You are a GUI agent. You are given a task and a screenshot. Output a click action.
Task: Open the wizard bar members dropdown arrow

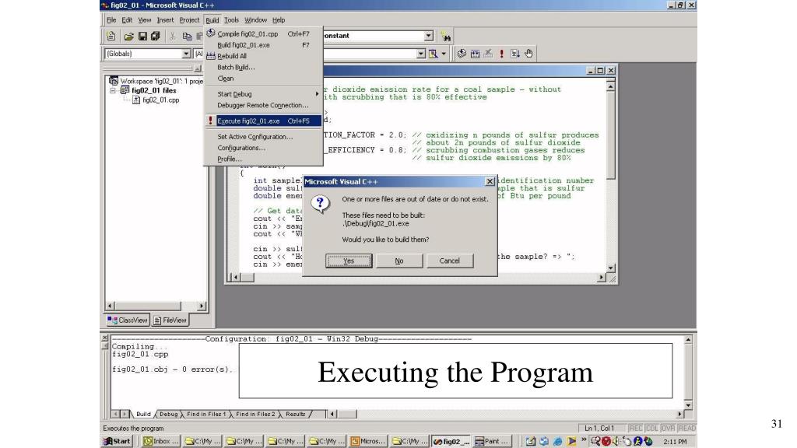(421, 54)
